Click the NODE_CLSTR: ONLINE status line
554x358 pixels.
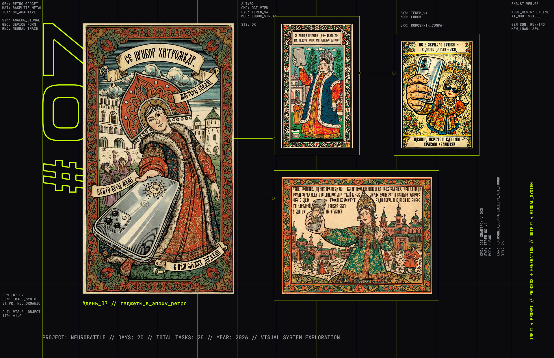(530, 12)
